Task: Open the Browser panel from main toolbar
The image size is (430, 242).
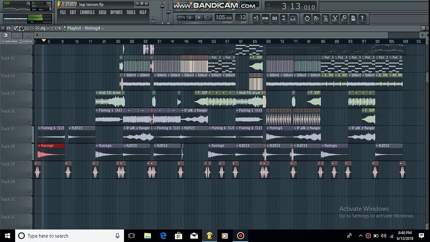Action: point(284,18)
